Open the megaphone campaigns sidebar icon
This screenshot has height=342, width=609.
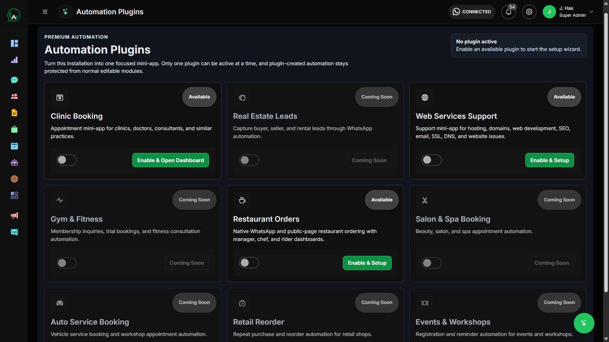pyautogui.click(x=14, y=215)
